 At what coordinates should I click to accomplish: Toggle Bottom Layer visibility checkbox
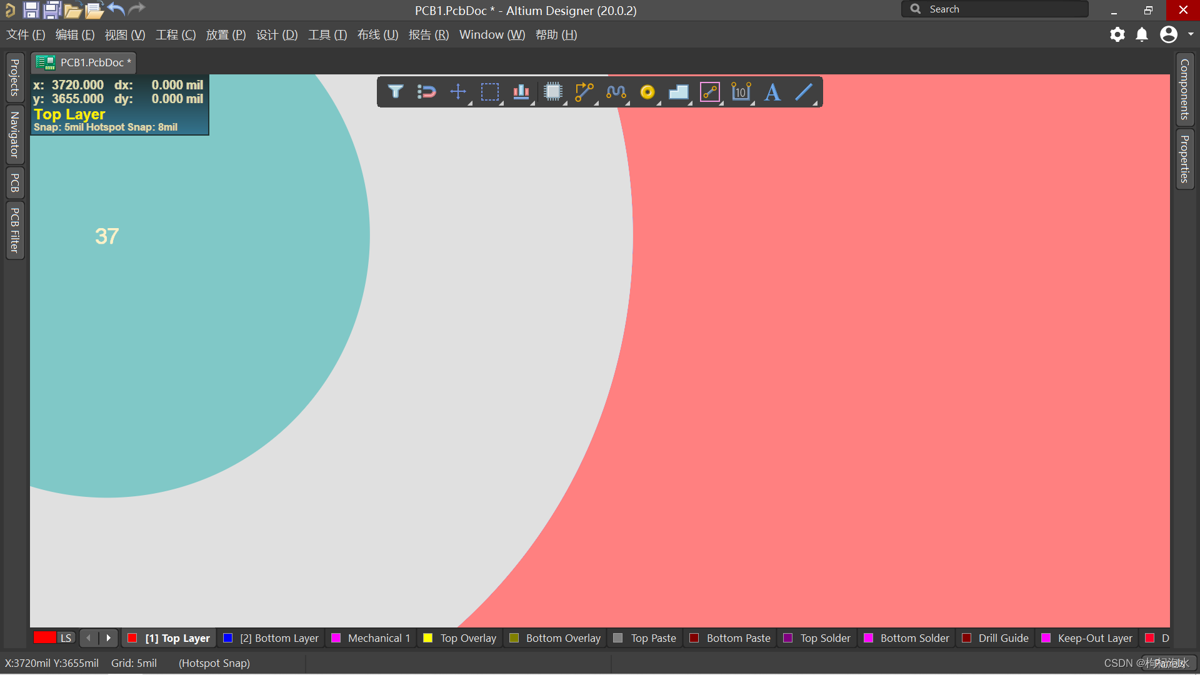(229, 638)
